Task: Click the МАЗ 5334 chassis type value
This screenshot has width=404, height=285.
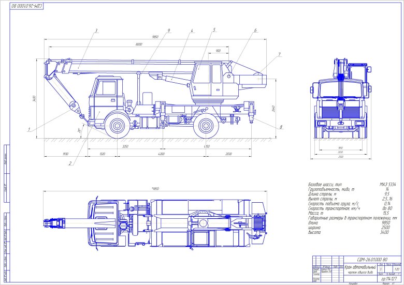Action: click(x=387, y=185)
